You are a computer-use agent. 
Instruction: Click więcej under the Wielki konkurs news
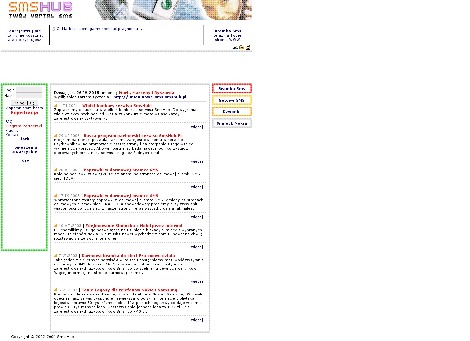[x=197, y=127]
